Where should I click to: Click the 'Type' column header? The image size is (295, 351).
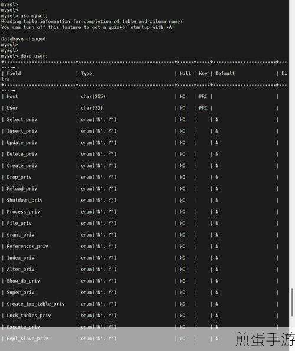tap(86, 73)
